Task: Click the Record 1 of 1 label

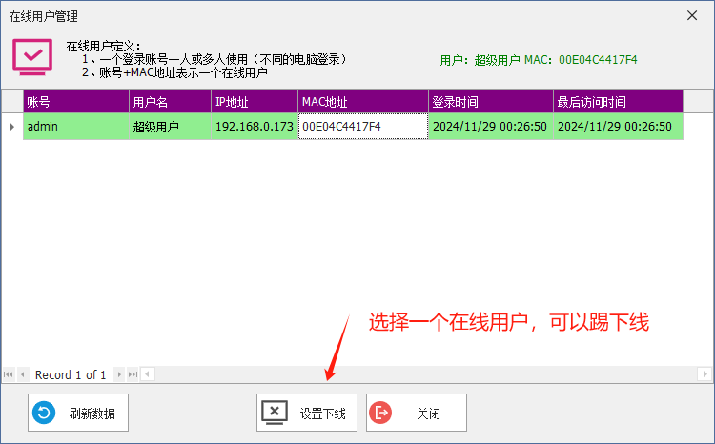Action: pos(71,375)
